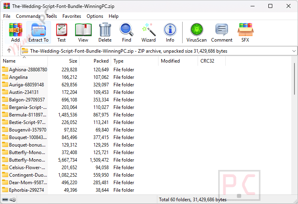Sort by the Modified column header
The width and height of the screenshot is (298, 204).
(178, 61)
